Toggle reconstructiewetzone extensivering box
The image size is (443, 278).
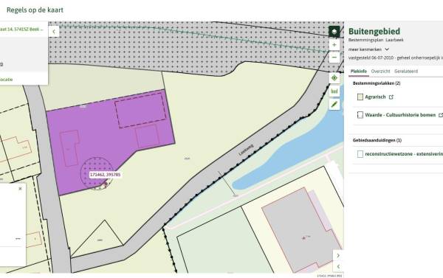click(360, 154)
